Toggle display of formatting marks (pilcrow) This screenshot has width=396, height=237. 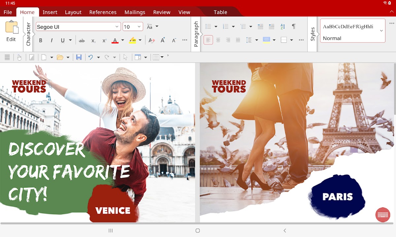293,27
